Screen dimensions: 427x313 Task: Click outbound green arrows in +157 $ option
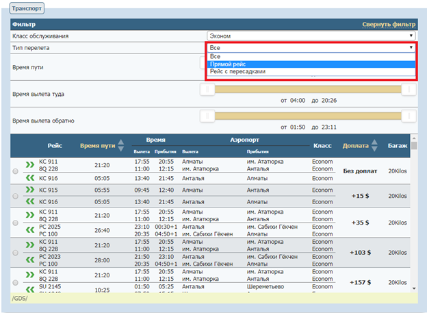coord(30,275)
